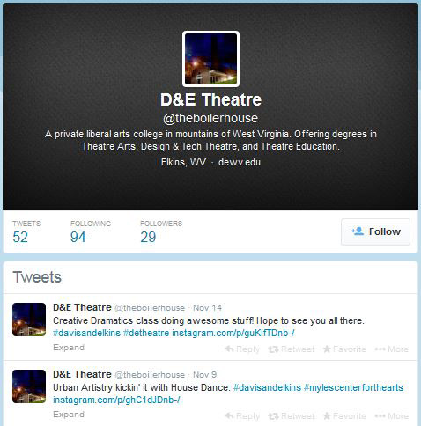Image resolution: width=421 pixels, height=426 pixels.
Task: Favorite the Creative Dramatics tweet using the star icon
Action: [x=327, y=349]
